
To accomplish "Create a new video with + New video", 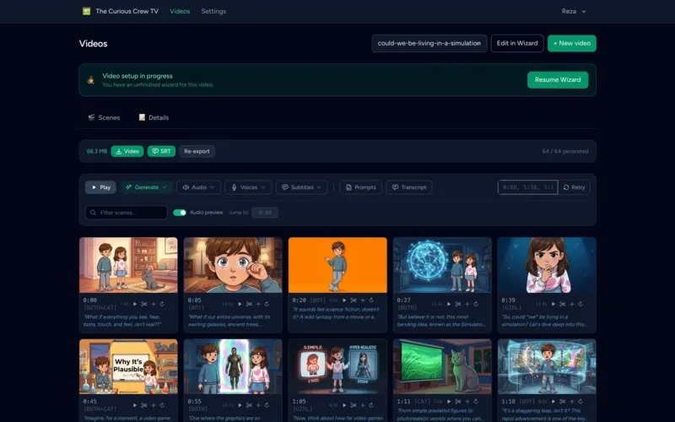I will [x=572, y=44].
